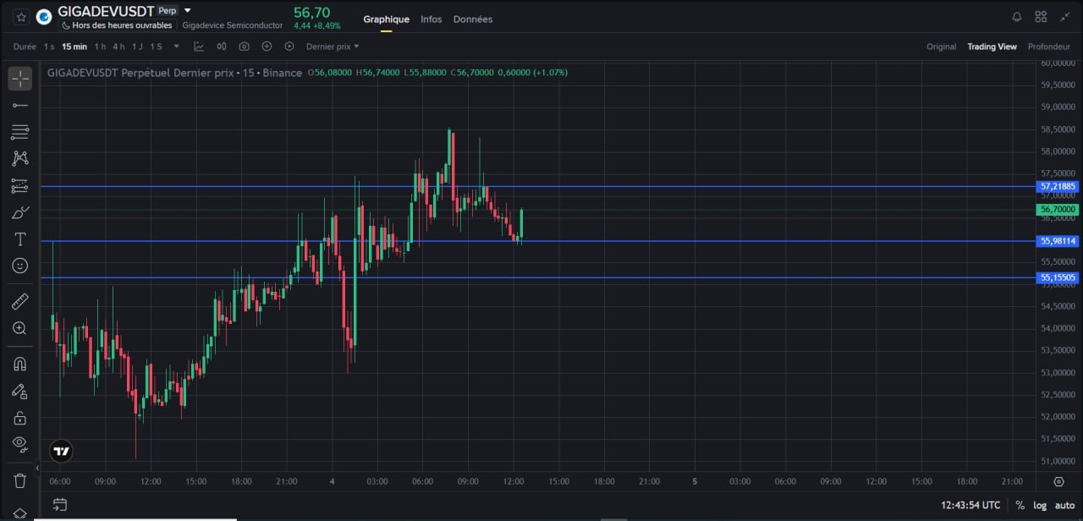The width and height of the screenshot is (1083, 521).
Task: Click the Hors des heures ouvrables badge
Action: [x=117, y=25]
